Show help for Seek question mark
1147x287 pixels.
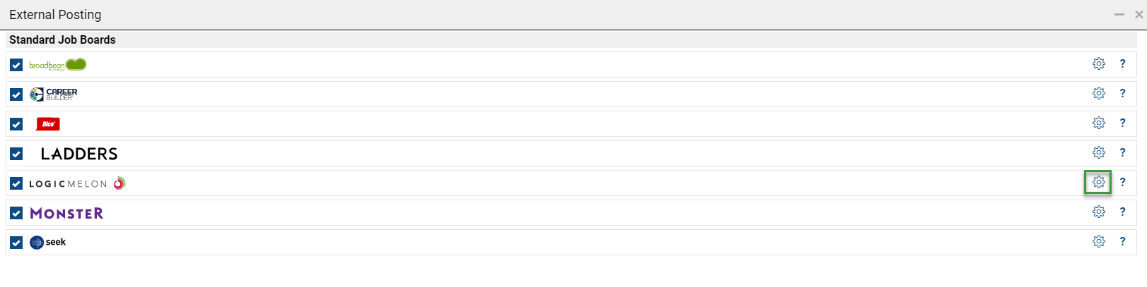coord(1122,241)
